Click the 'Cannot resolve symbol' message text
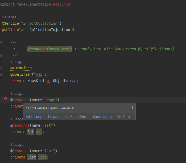186x163 pixels. coord(50,108)
